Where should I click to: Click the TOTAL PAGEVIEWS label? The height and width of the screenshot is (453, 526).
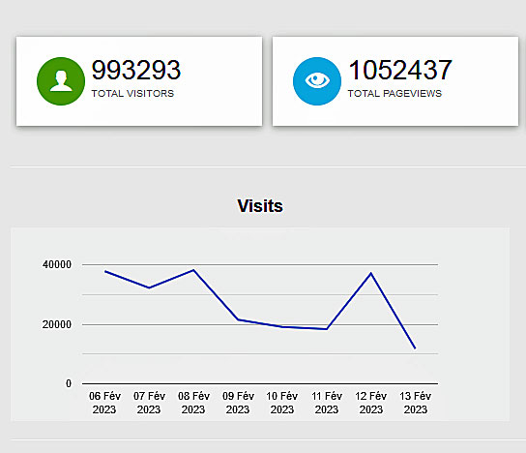tap(394, 93)
